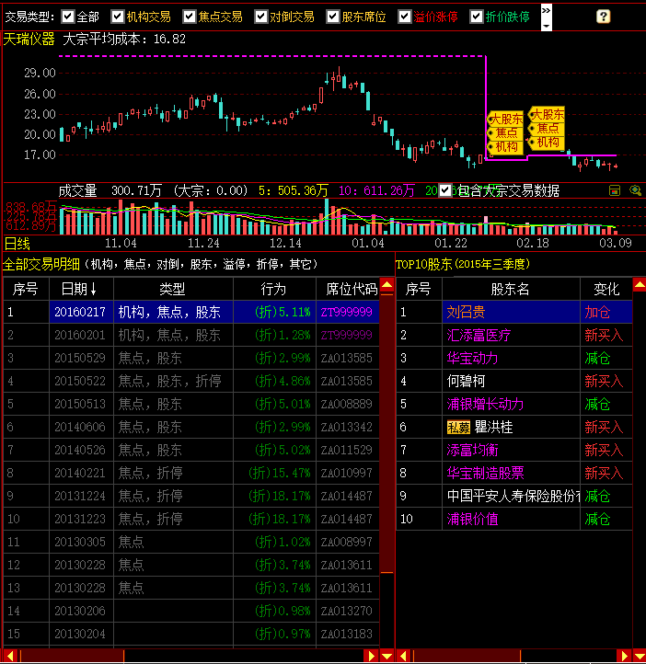Click the left 焦点 tag on the chart
The width and height of the screenshot is (646, 664).
pos(506,132)
